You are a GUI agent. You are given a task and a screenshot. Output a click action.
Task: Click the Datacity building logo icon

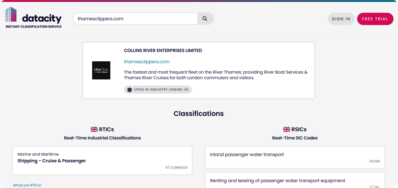[x=11, y=14]
